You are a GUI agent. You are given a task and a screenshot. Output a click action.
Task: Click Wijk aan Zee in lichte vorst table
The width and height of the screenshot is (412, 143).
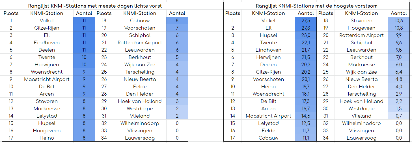click(140, 65)
